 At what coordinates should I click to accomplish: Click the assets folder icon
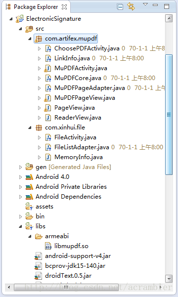[29, 206]
